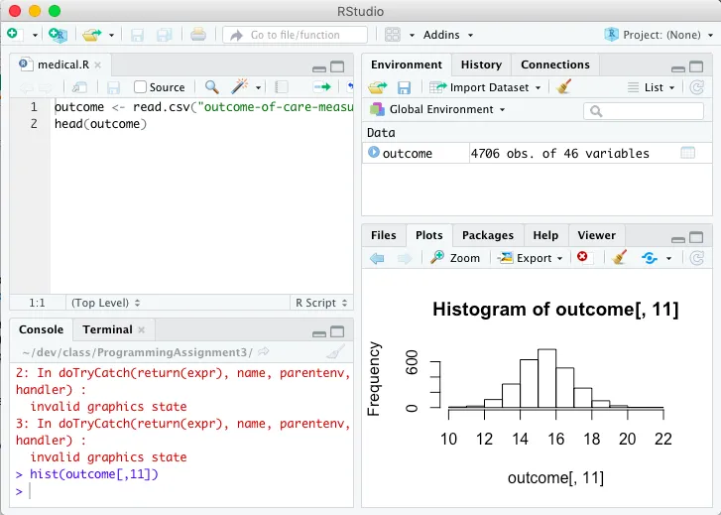
Task: Toggle the Source on Save checkbox
Action: pyautogui.click(x=140, y=87)
